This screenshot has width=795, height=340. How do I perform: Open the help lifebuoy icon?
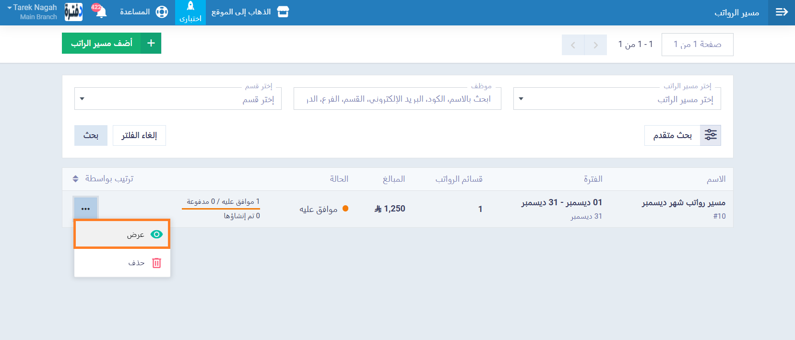coord(162,12)
